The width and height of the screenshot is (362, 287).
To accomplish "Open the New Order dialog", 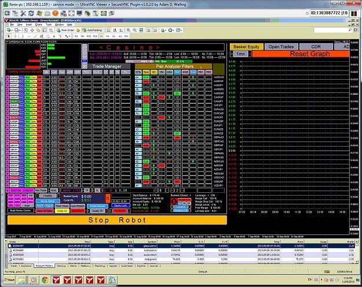I will (65, 30).
